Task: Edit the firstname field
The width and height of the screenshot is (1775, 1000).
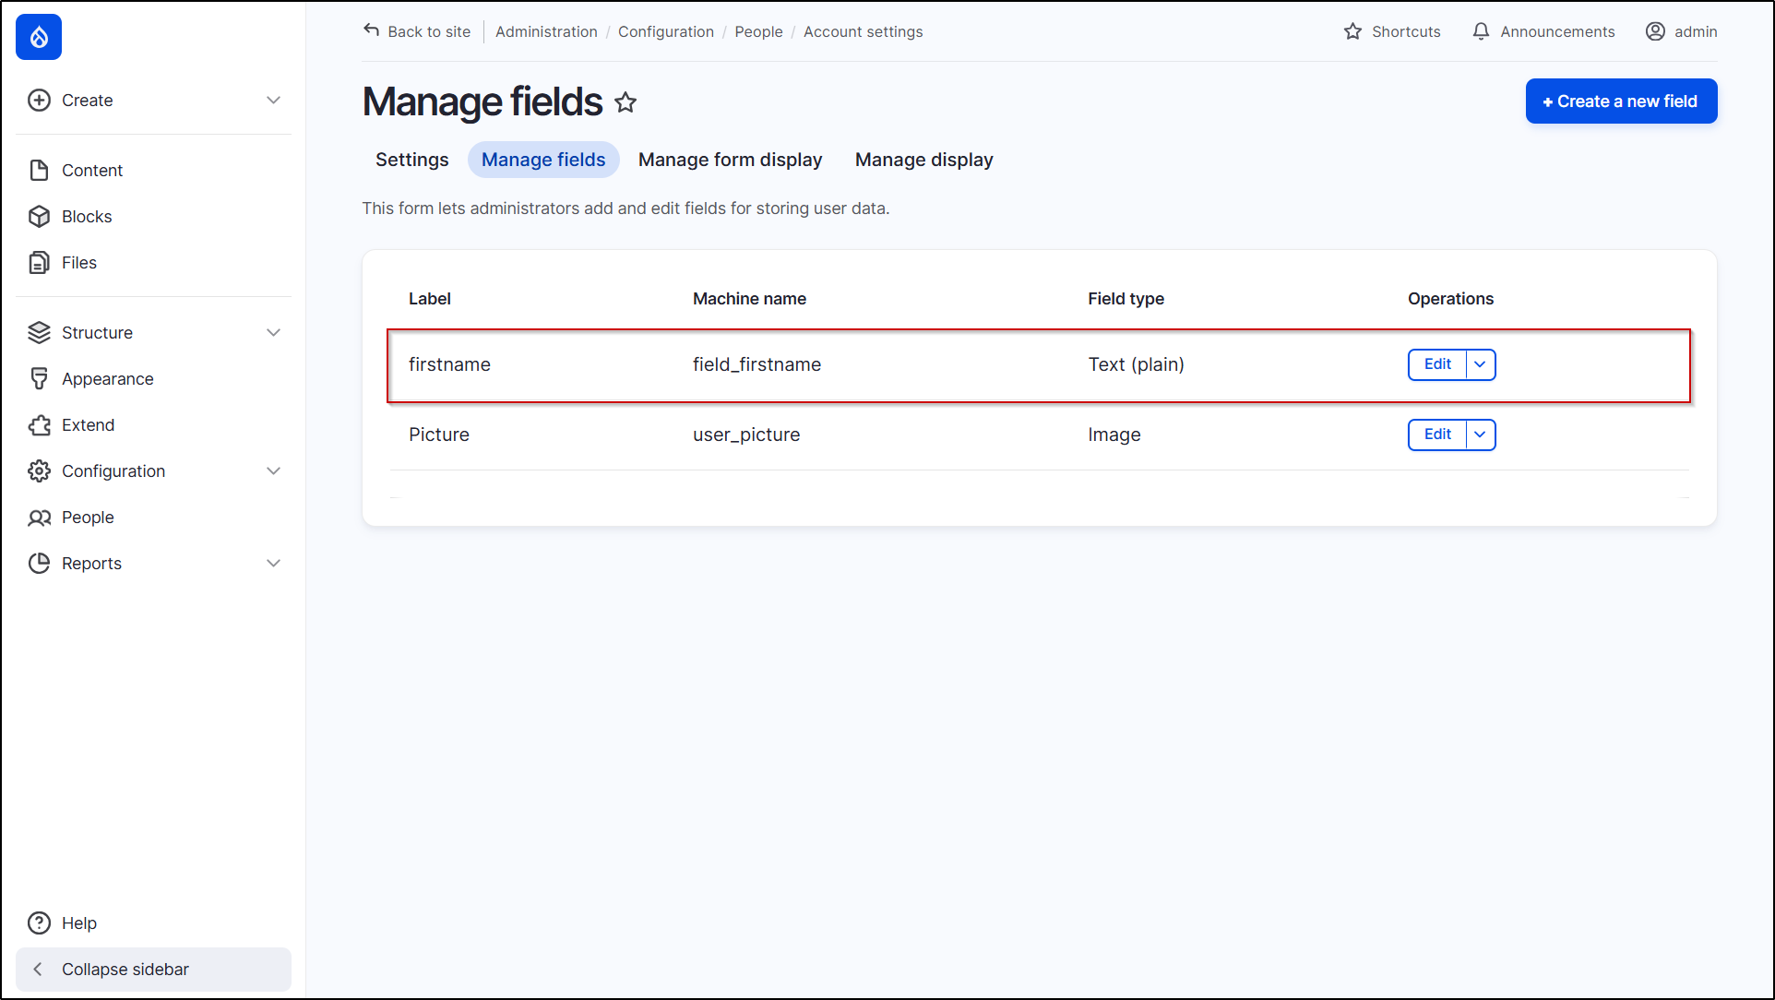Action: tap(1436, 364)
